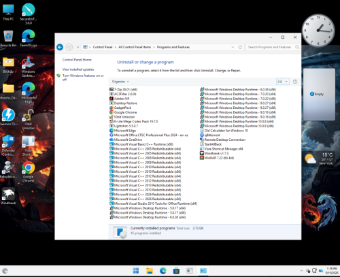Expand the address bar history dropdown

[x=233, y=47]
